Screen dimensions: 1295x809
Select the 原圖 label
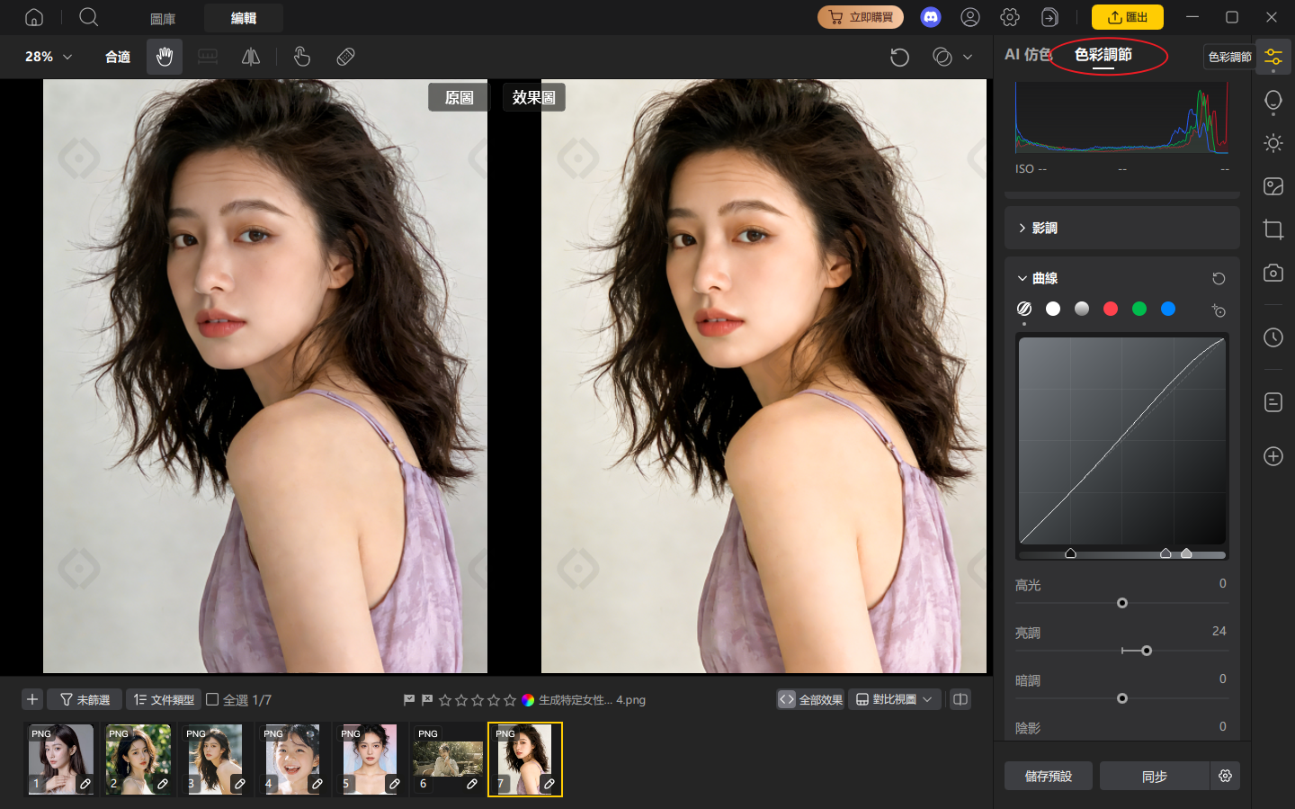pos(459,97)
